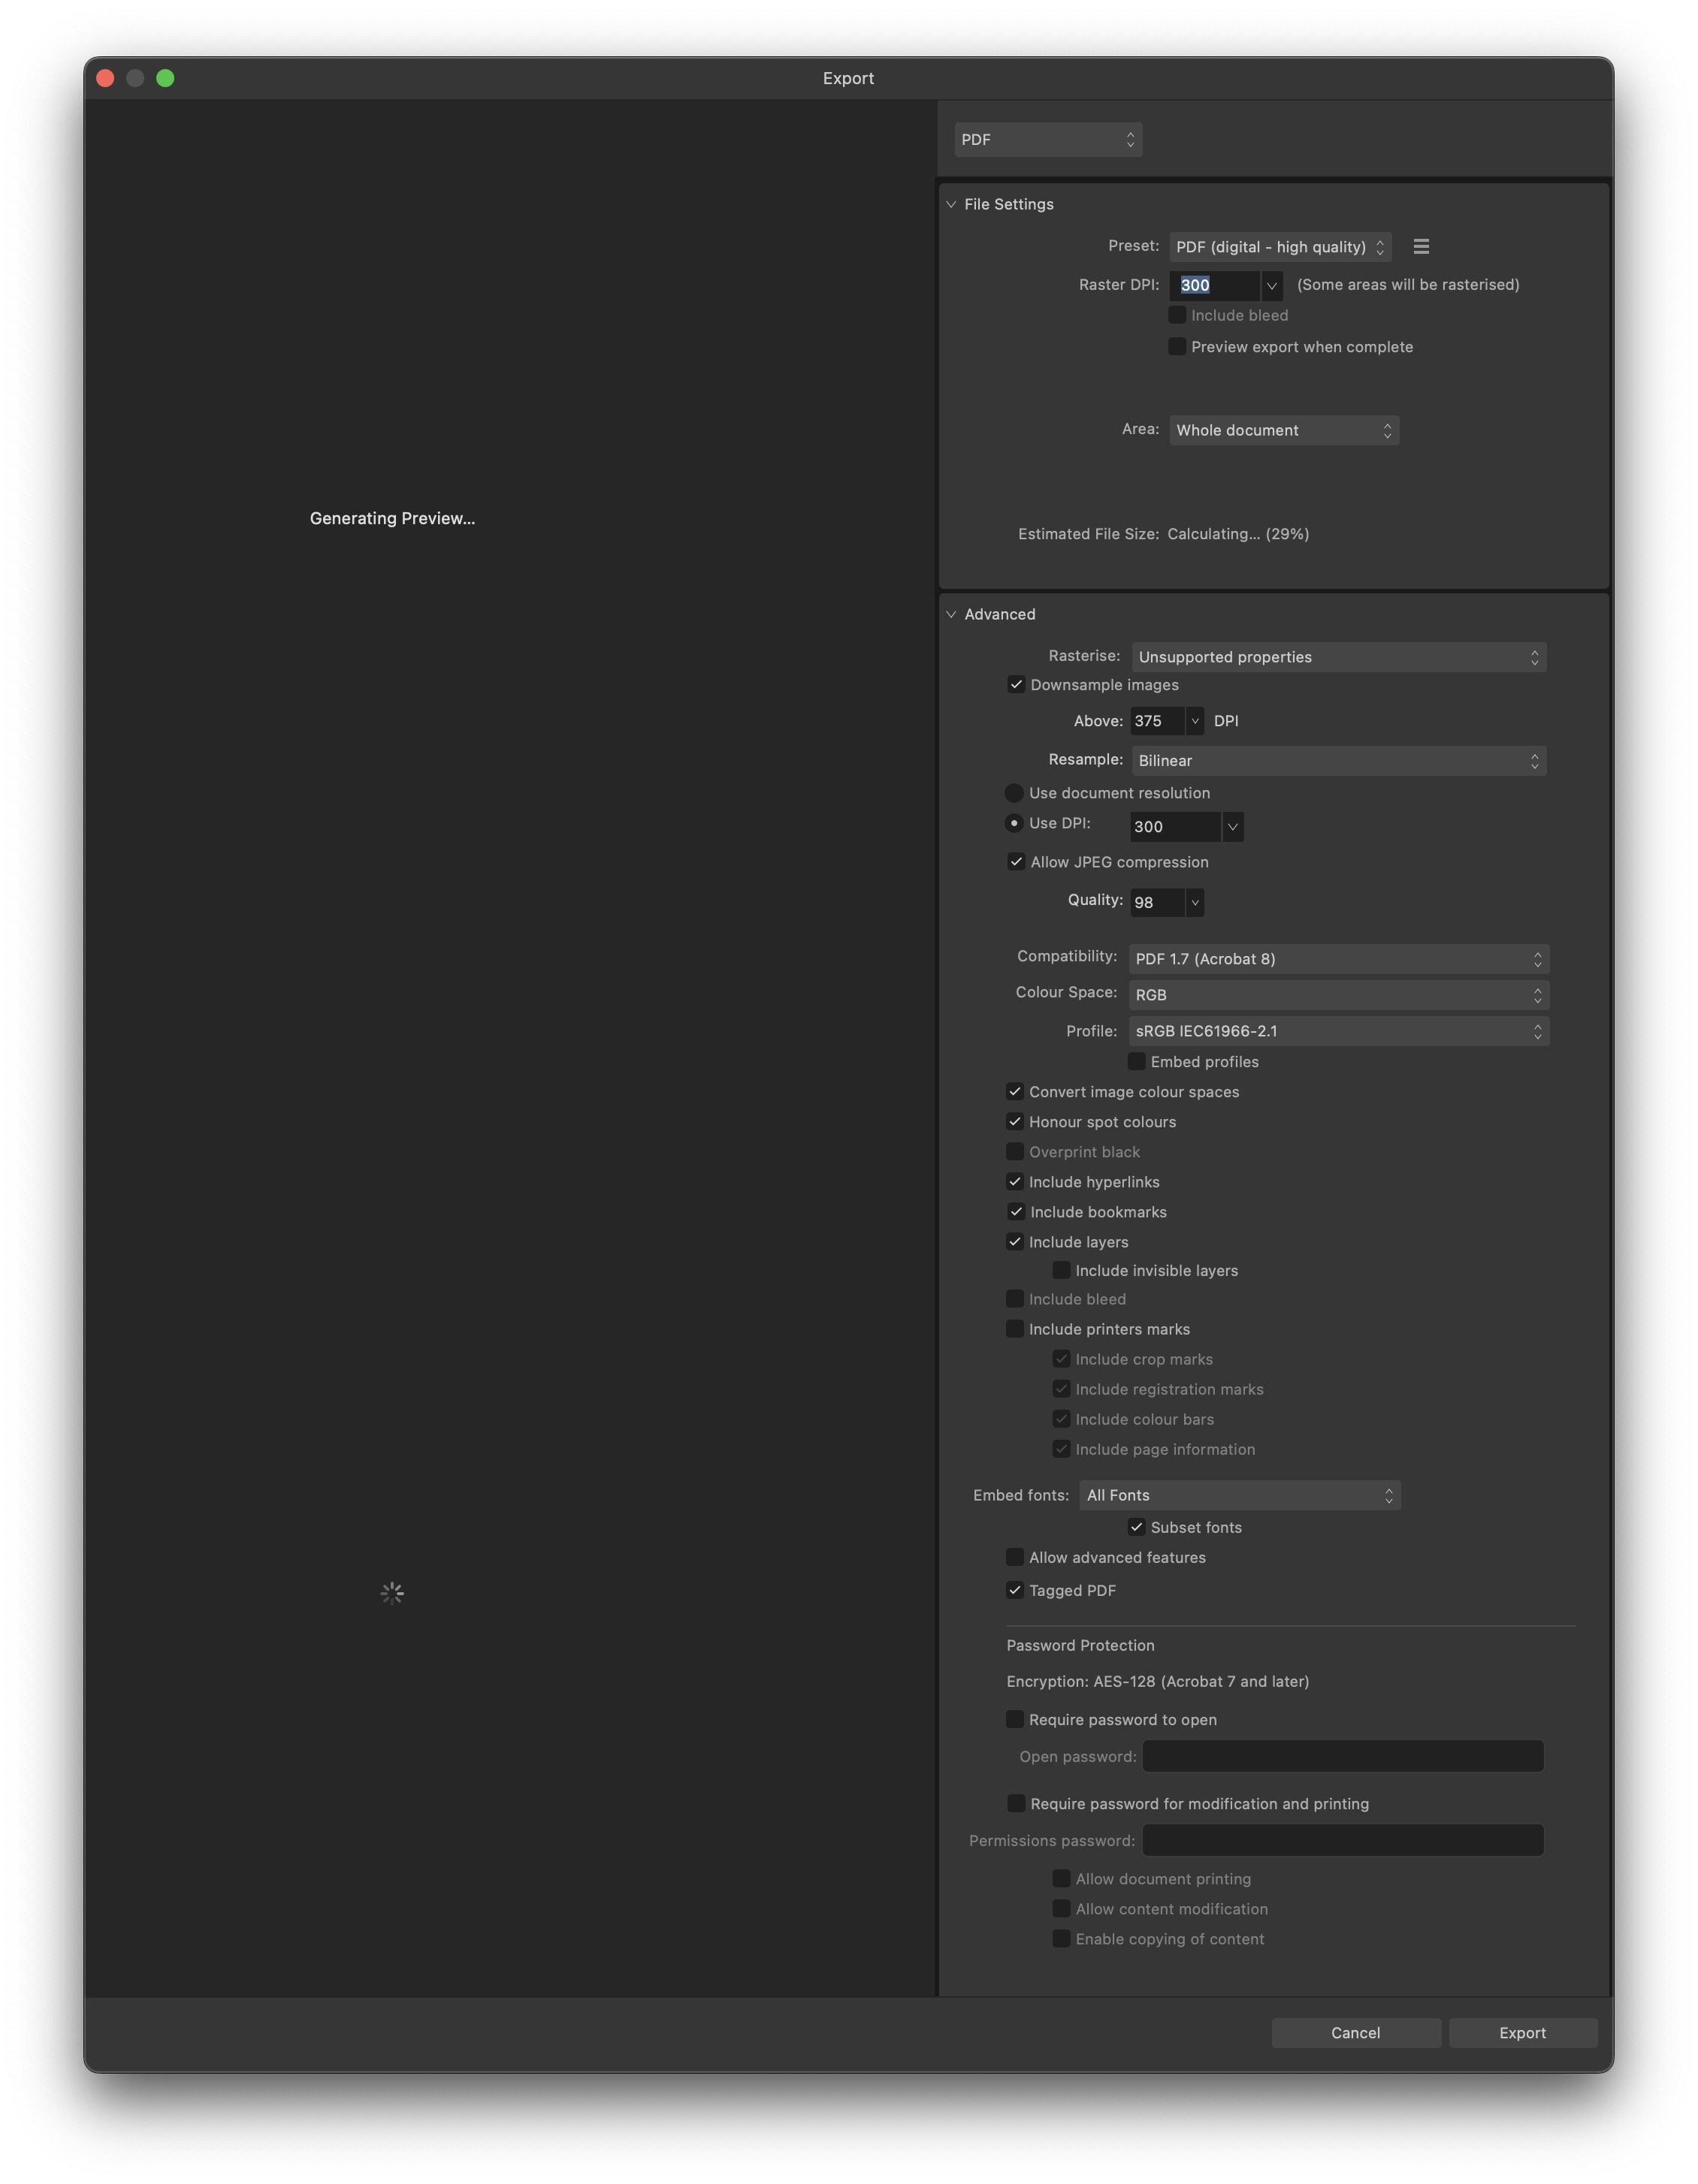1698x2184 pixels.
Task: Open the Raster DPI dropdown arrow
Action: [x=1270, y=285]
